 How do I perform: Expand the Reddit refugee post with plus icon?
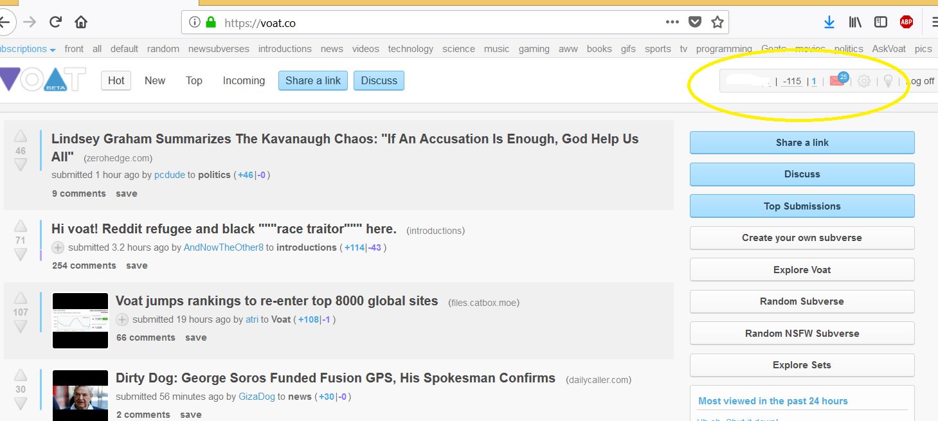[58, 247]
